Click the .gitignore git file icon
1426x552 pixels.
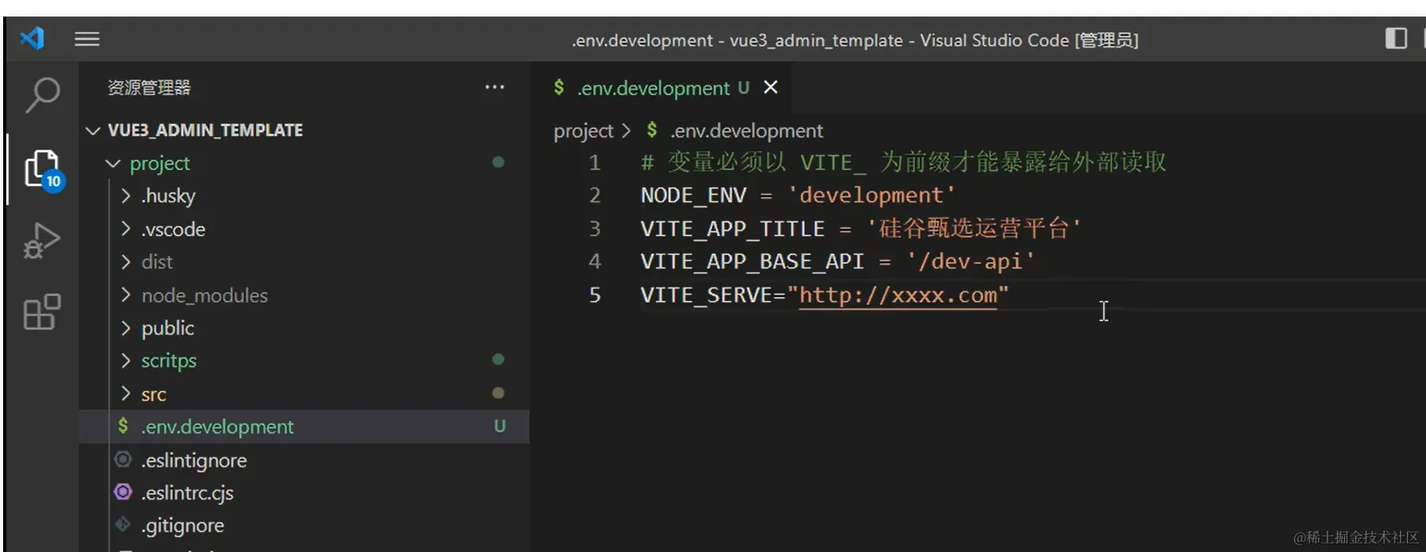tap(123, 524)
